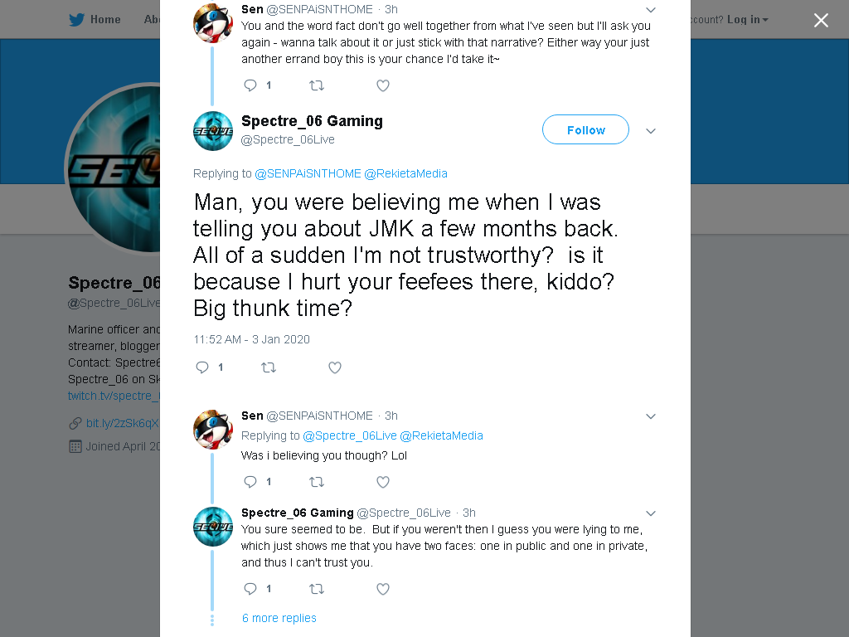This screenshot has height=637, width=849.
Task: Retweet Sen's top tweet about errand boy
Action: [x=316, y=85]
